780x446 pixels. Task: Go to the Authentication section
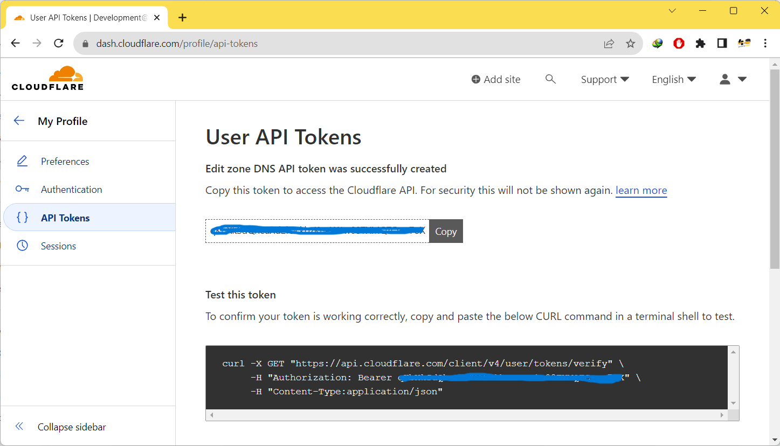tap(71, 190)
